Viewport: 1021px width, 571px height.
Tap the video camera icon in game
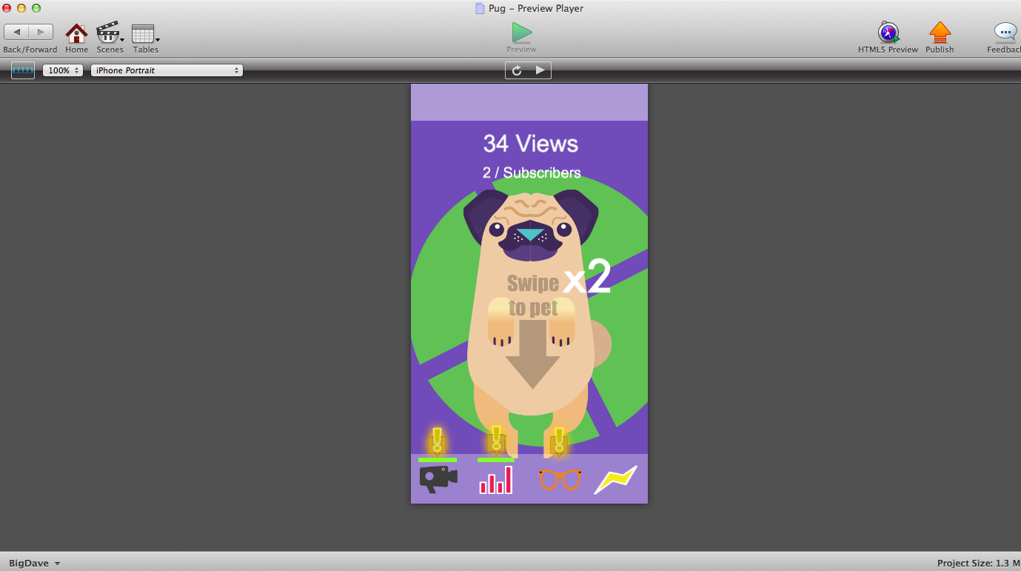438,479
